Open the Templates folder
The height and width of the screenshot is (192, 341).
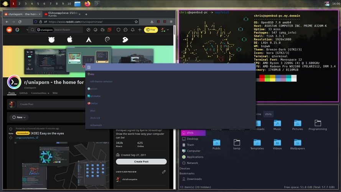coord(257,144)
